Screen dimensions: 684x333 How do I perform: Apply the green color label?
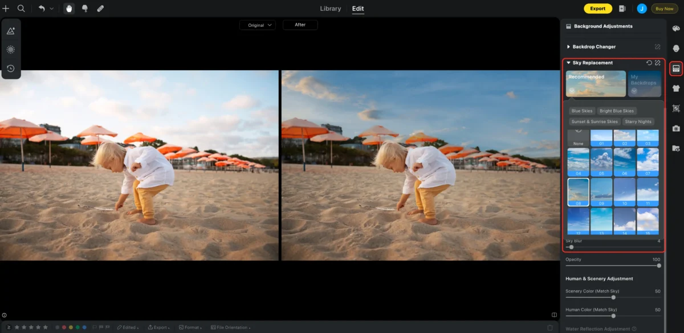tap(78, 327)
